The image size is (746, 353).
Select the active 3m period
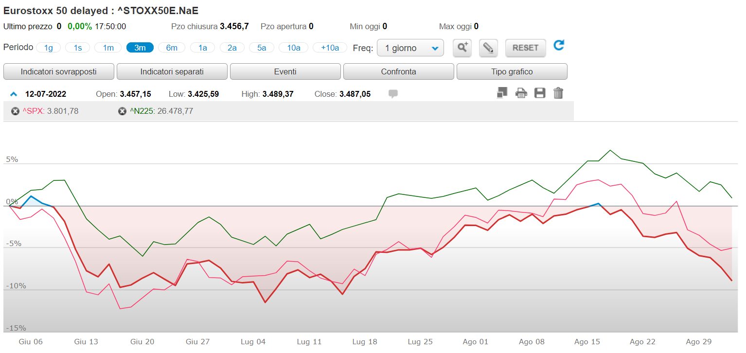click(x=140, y=48)
